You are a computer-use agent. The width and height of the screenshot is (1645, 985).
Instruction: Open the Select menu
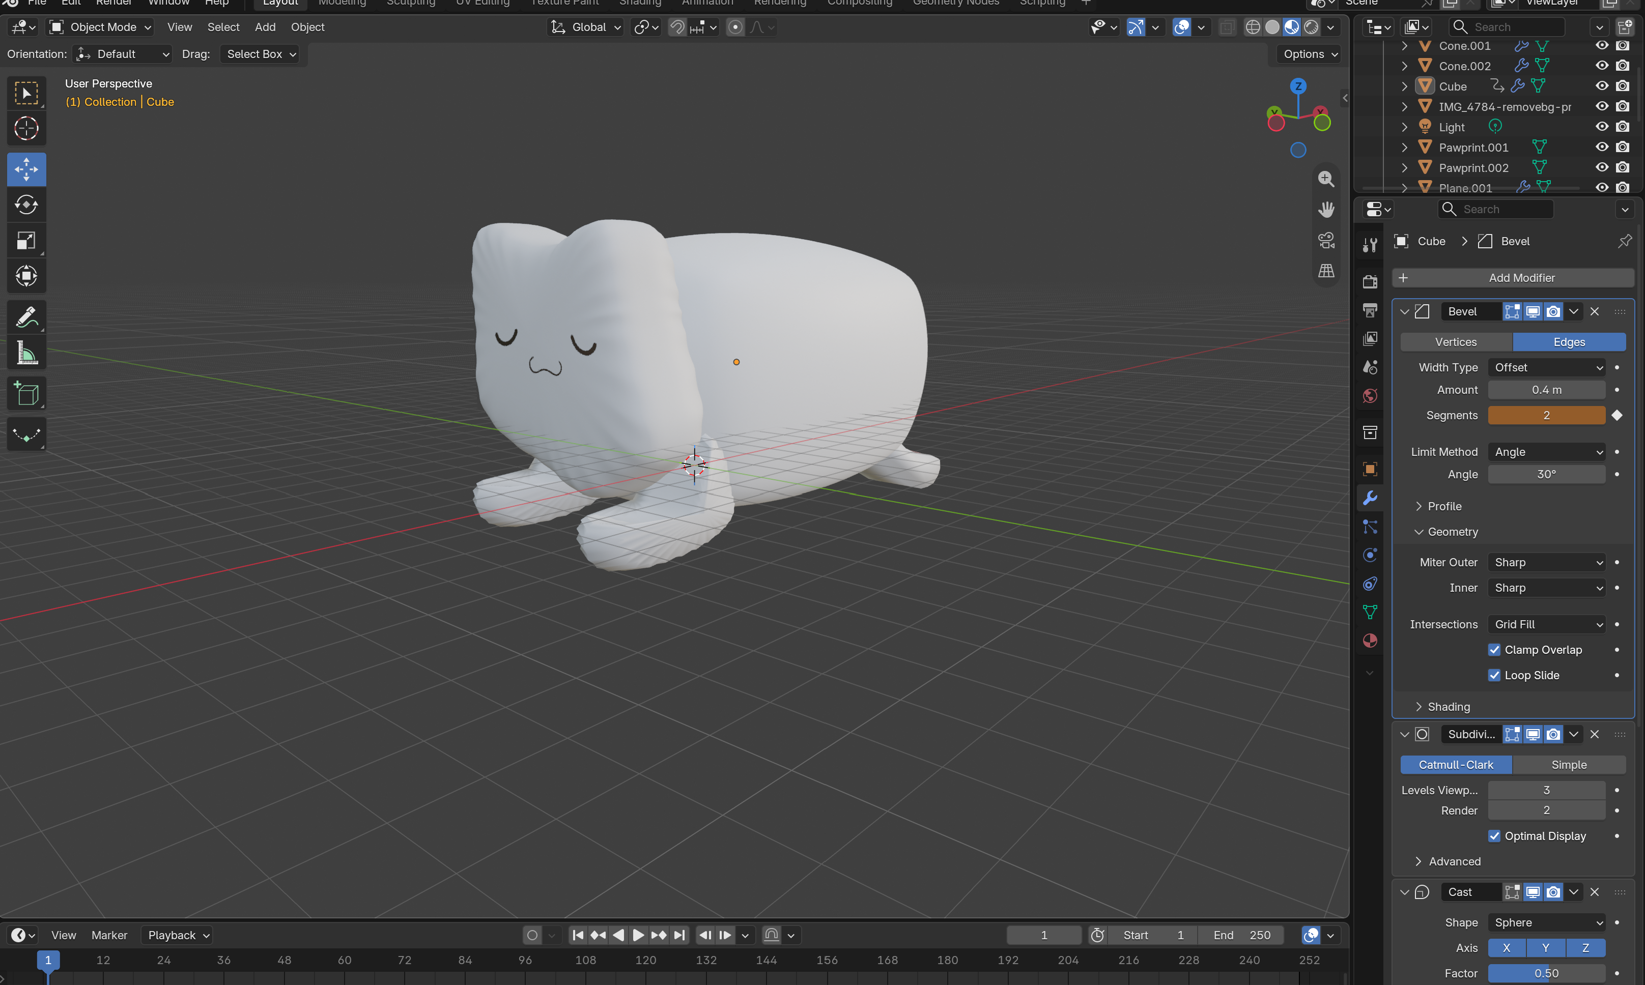coord(223,27)
